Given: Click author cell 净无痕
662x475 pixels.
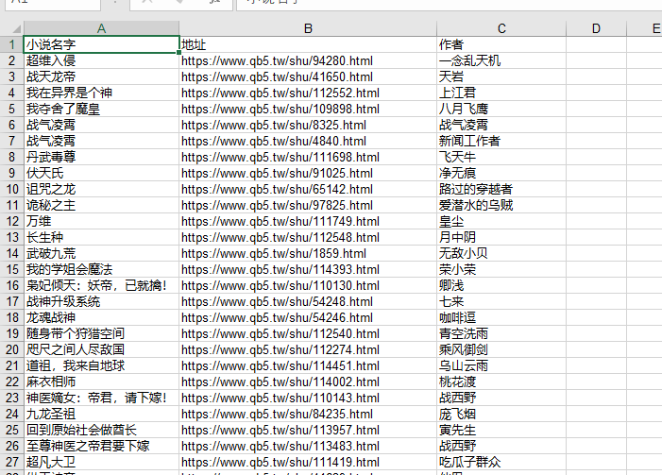Looking at the screenshot, I should 501,173.
